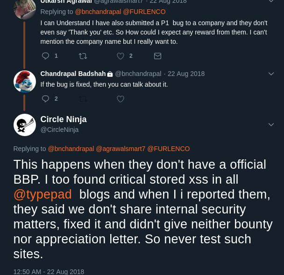Open @FURLENCO mention in Utkarsh's reply

144,12
